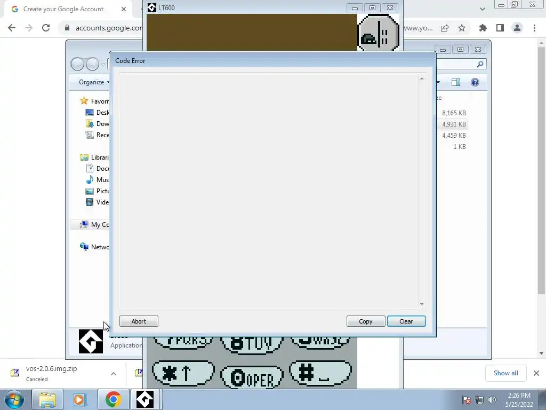Image resolution: width=546 pixels, height=410 pixels.
Task: Open Windows Explorer from the taskbar
Action: pyautogui.click(x=47, y=399)
